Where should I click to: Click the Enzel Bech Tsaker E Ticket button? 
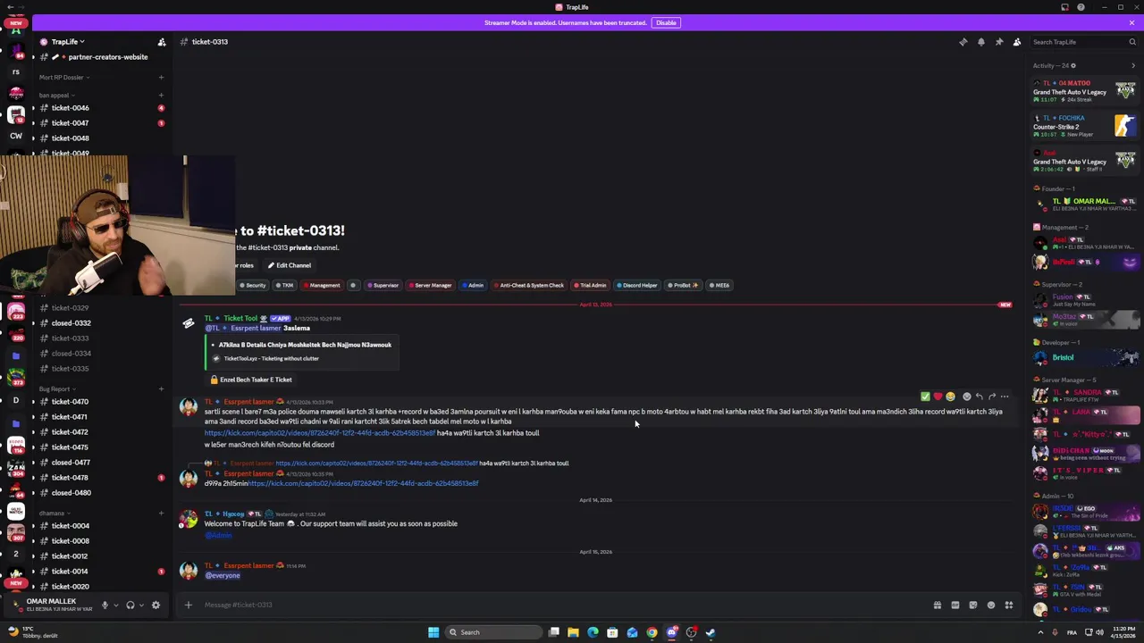[x=251, y=380]
